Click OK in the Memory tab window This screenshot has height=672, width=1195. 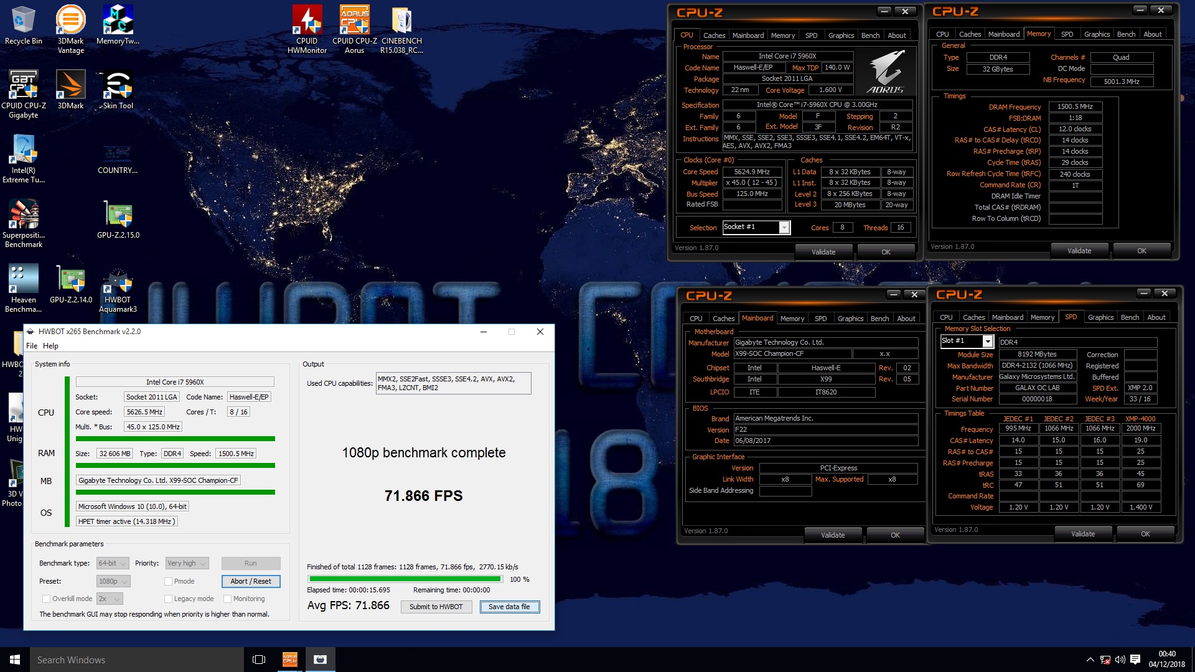point(1141,251)
